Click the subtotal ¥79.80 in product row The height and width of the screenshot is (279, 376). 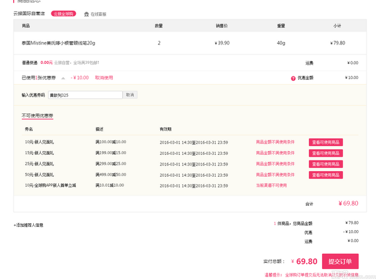pos(338,43)
